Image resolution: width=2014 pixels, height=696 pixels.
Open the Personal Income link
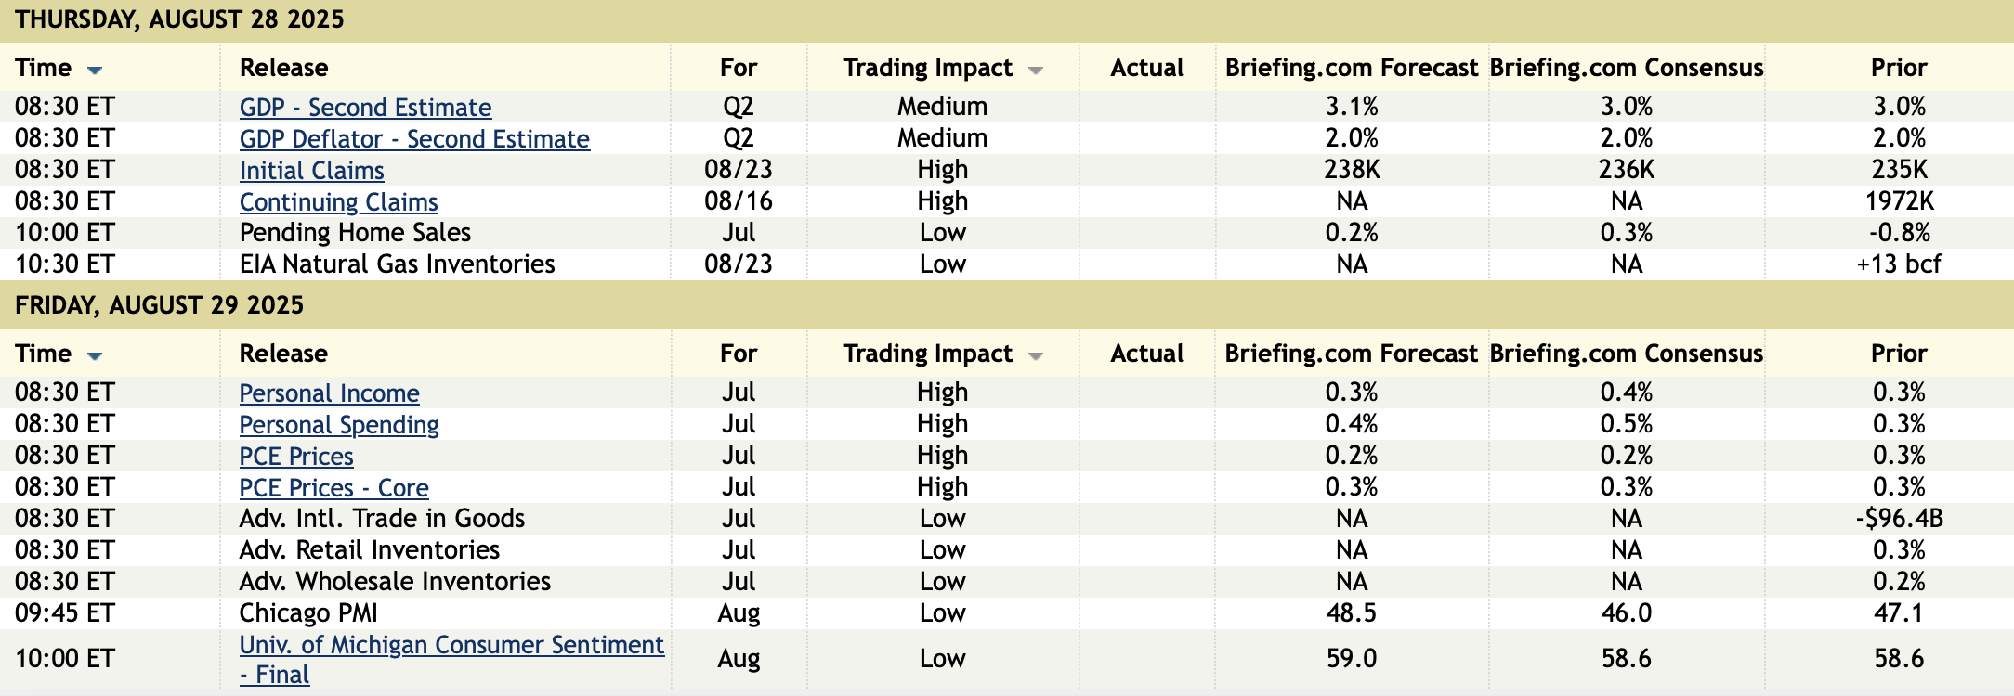click(x=329, y=393)
